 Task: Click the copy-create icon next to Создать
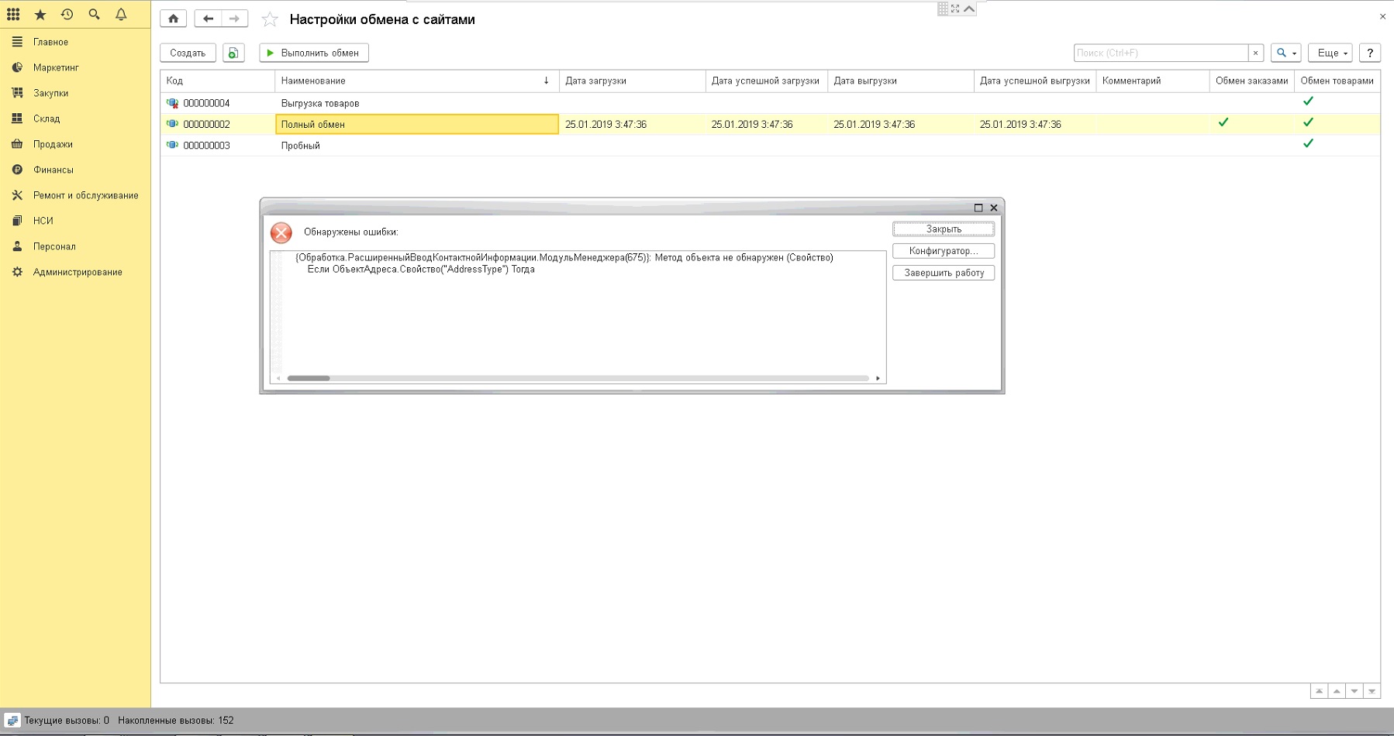[233, 53]
